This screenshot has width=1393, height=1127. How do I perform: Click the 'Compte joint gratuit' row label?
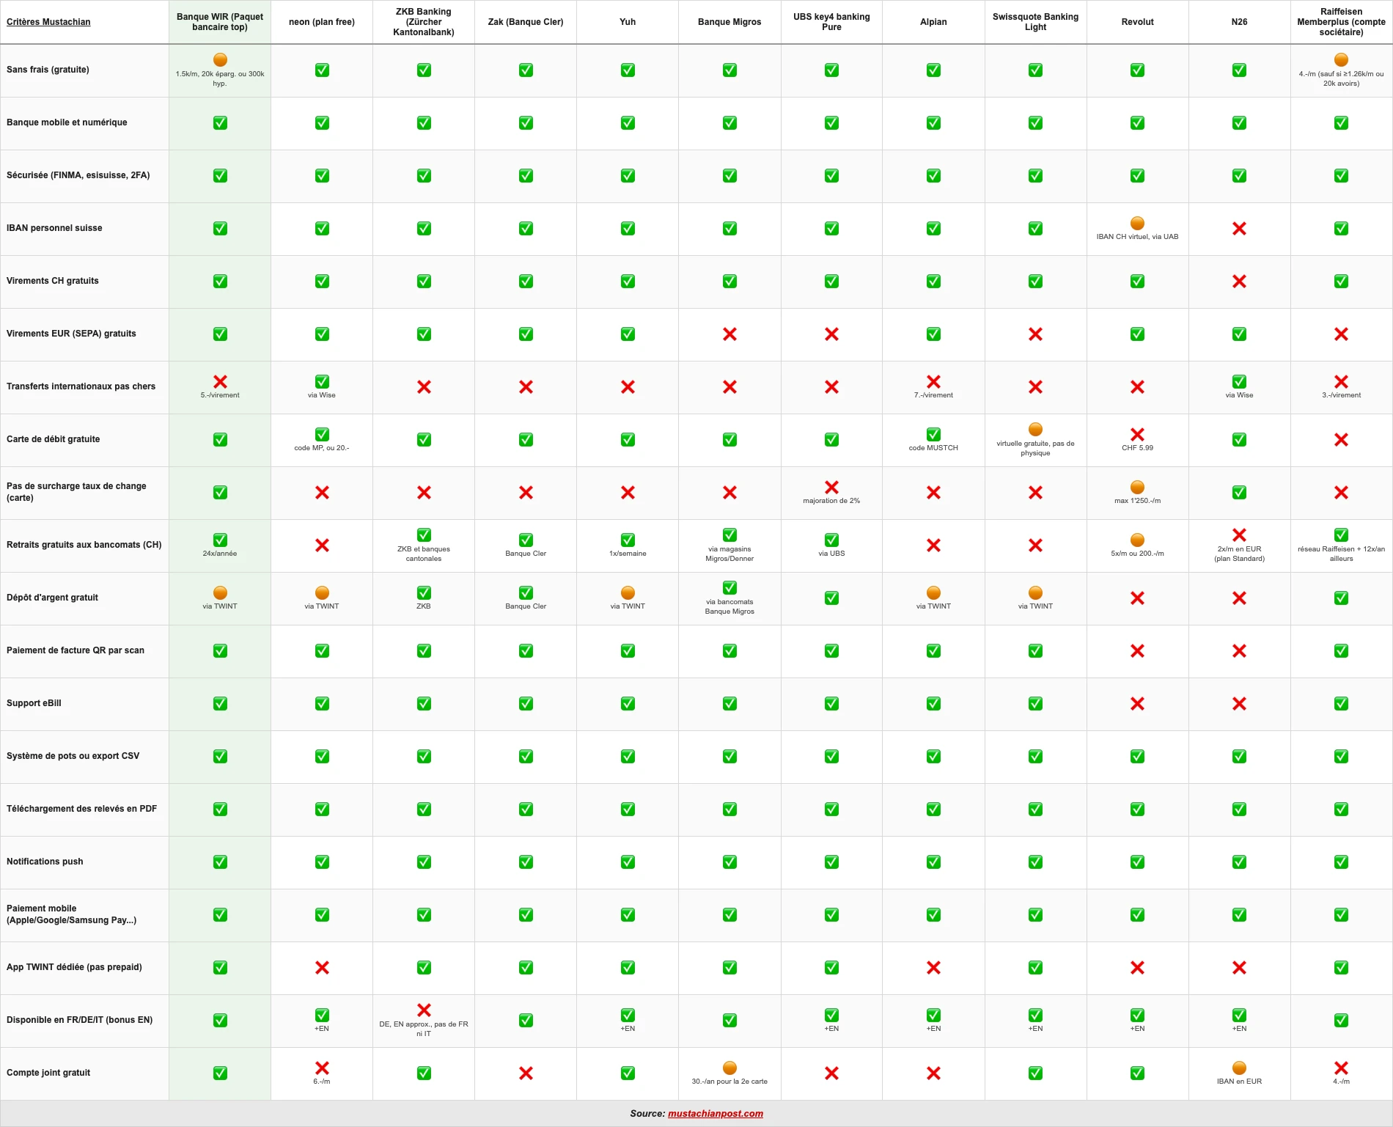[48, 1073]
